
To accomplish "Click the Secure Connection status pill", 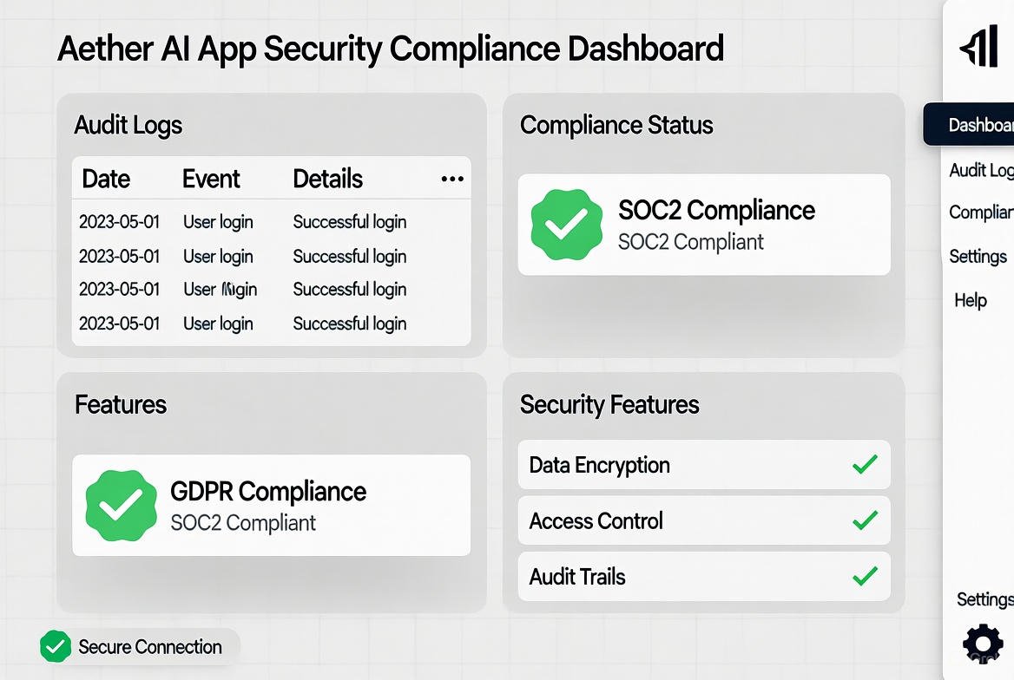I will point(130,646).
